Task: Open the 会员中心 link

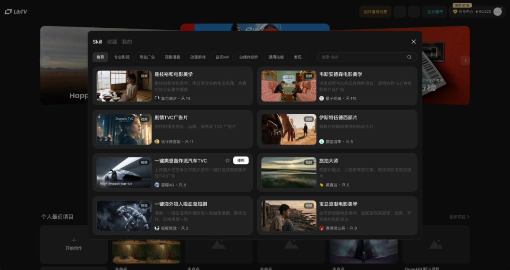Action: coord(466,12)
